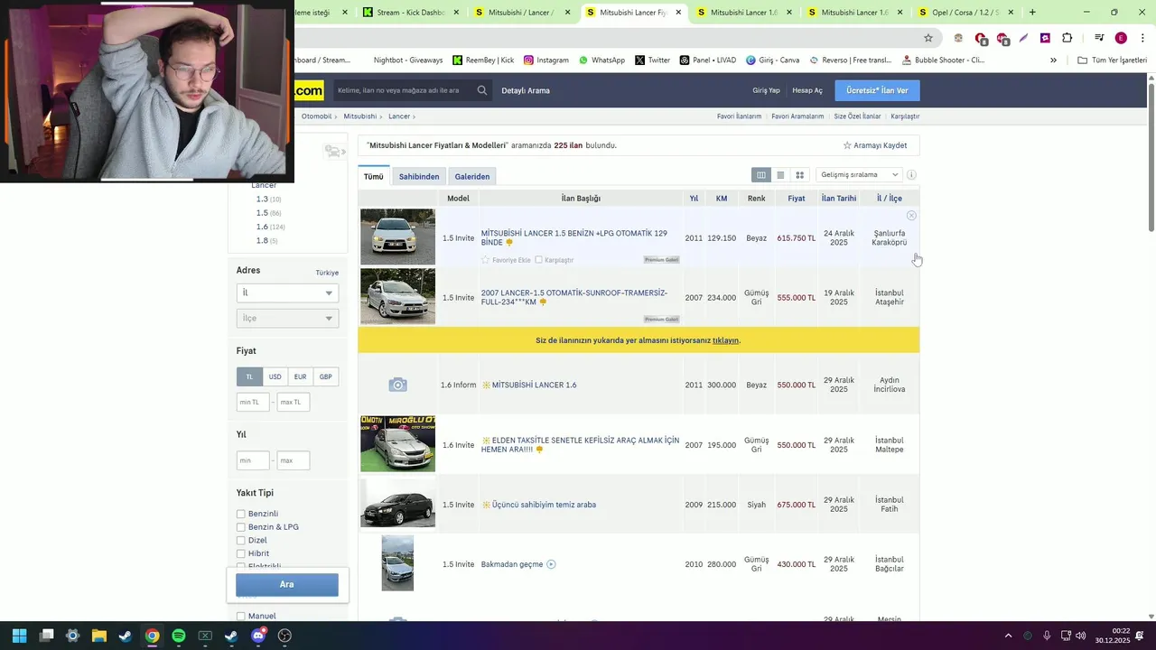Image resolution: width=1156 pixels, height=650 pixels.
Task: Click Ücretsiz İlan Ver button
Action: pyautogui.click(x=877, y=90)
